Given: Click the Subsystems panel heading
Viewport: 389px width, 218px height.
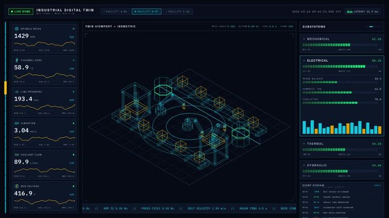Looking at the screenshot, I should tap(314, 27).
